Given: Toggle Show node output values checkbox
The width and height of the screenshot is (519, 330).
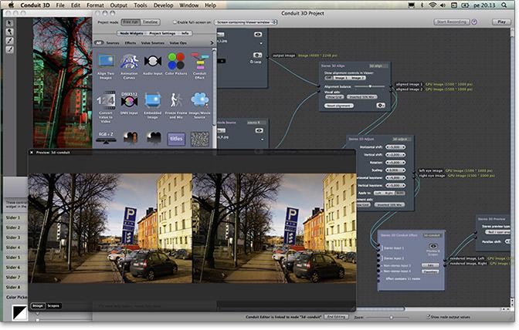Looking at the screenshot, I should pyautogui.click(x=428, y=316).
